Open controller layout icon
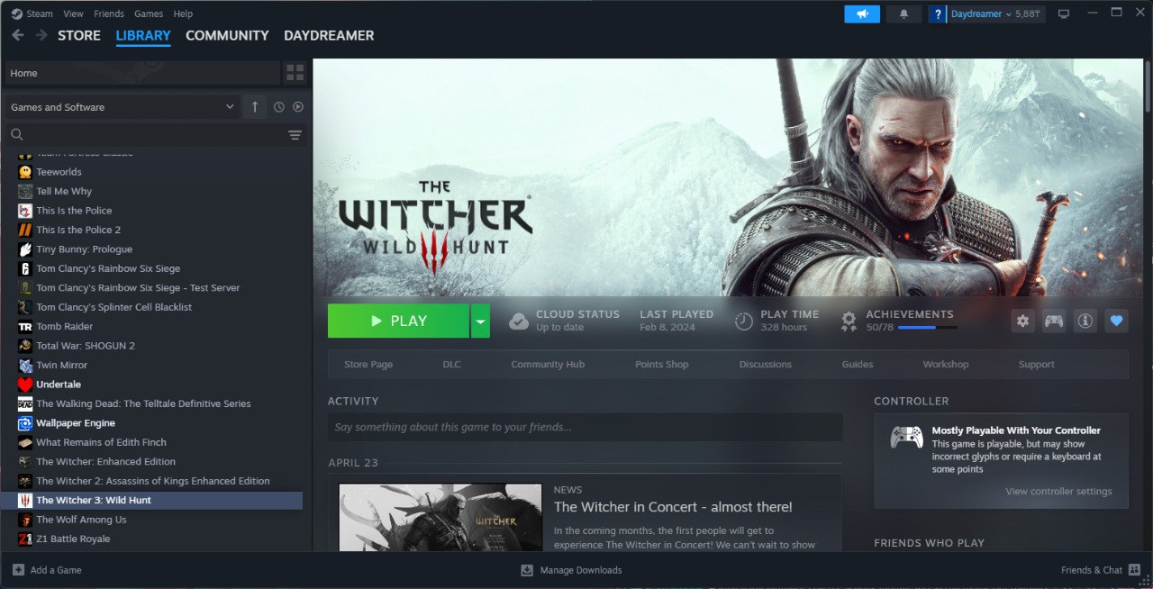The width and height of the screenshot is (1153, 589). (x=1054, y=321)
